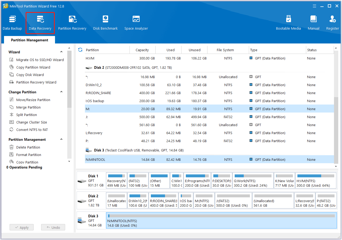Sort by File System column header
Image resolution: width=342 pixels, height=240 pixels.
point(228,50)
